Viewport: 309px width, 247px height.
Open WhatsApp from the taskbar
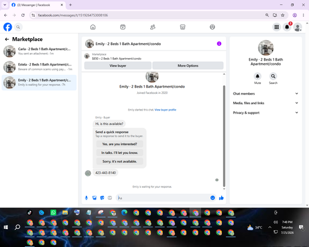53,212
